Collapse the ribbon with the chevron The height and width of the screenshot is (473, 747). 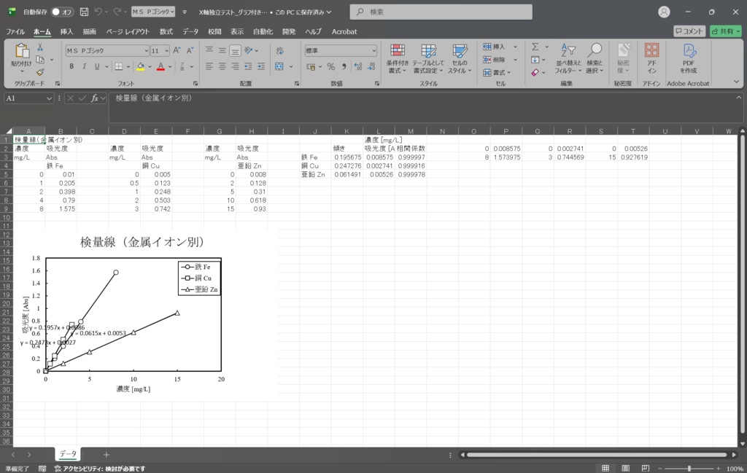tap(737, 82)
